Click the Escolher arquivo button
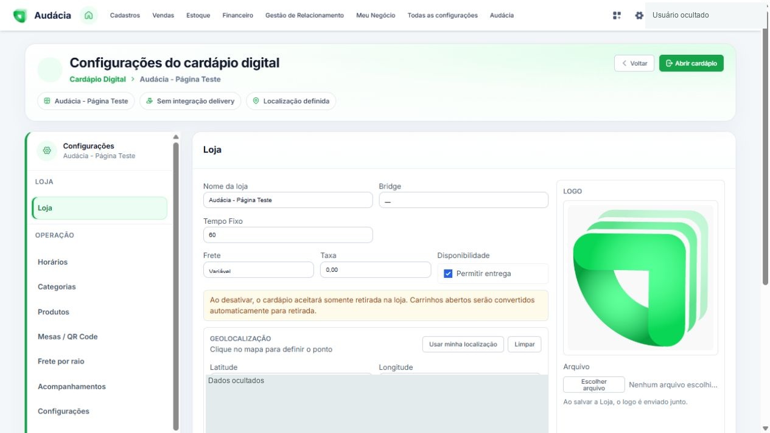The height and width of the screenshot is (433, 770). [594, 385]
